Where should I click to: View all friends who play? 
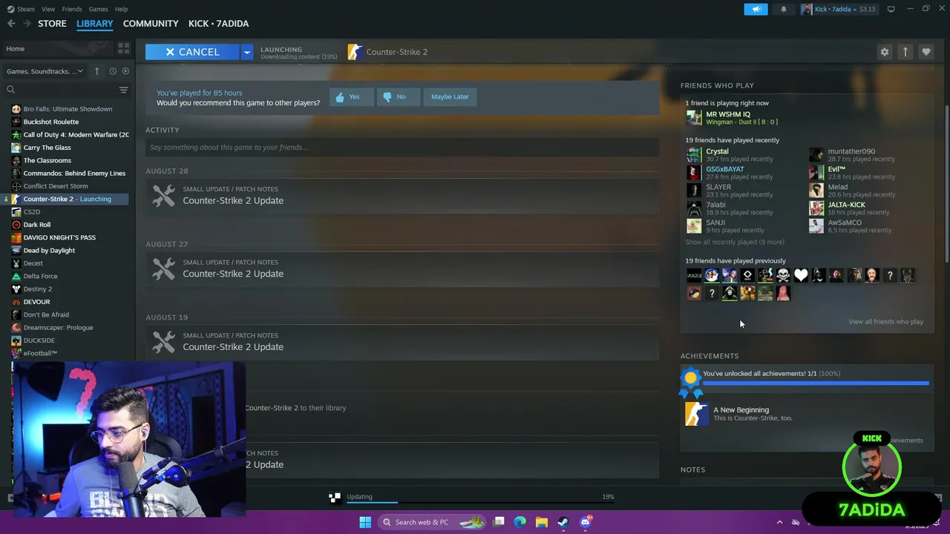point(885,322)
